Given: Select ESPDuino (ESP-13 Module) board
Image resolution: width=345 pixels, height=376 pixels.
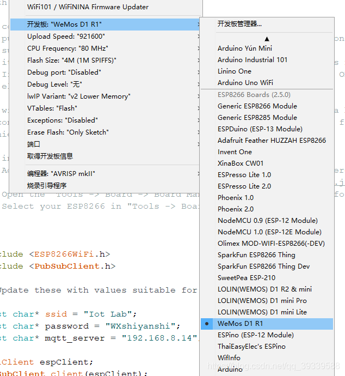Looking at the screenshot, I should click(x=267, y=129).
